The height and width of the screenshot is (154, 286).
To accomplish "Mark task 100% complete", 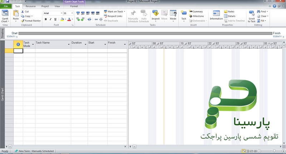I will tap(98, 13).
